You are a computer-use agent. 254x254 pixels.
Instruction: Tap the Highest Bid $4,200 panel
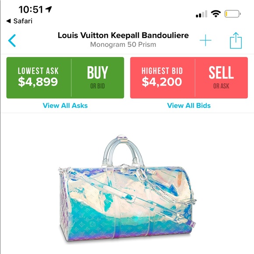[x=162, y=78]
